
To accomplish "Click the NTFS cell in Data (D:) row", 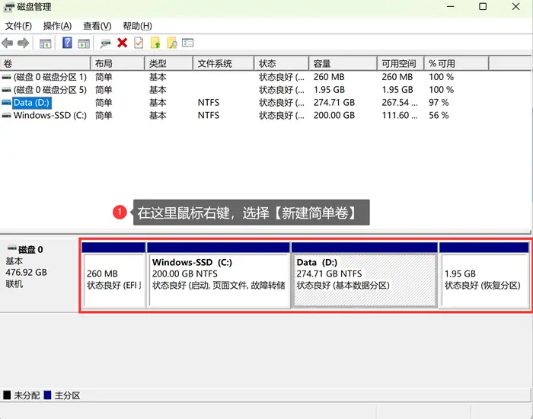I will click(209, 103).
